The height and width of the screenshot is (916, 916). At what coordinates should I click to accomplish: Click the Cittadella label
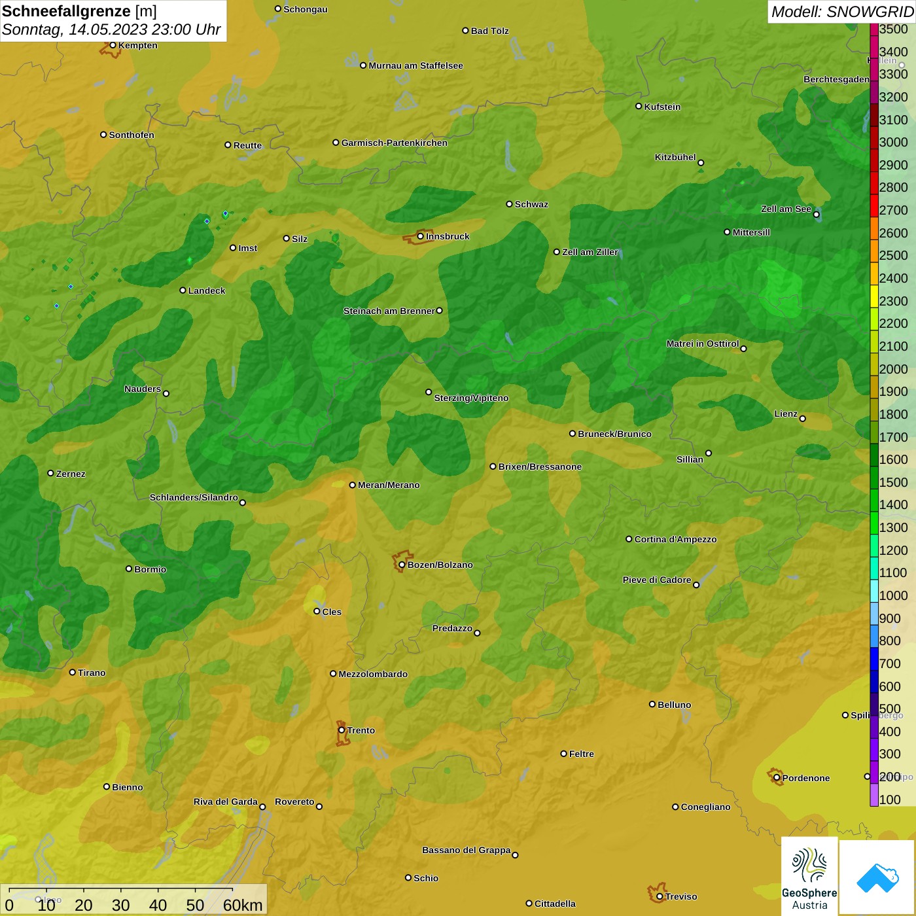pyautogui.click(x=555, y=904)
